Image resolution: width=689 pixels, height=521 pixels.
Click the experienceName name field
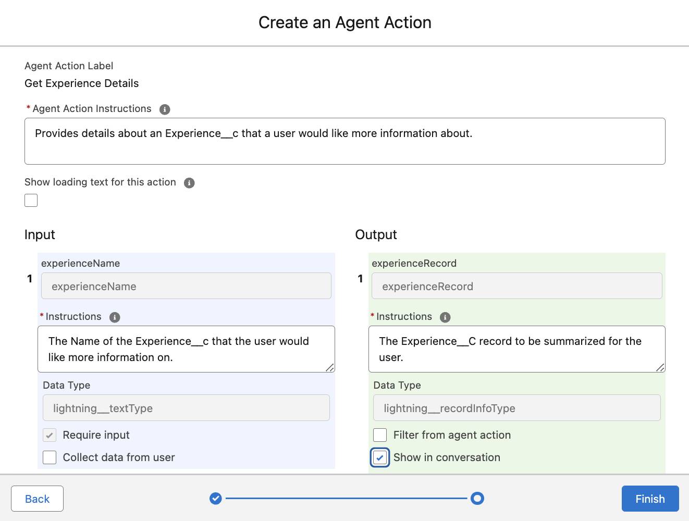186,286
